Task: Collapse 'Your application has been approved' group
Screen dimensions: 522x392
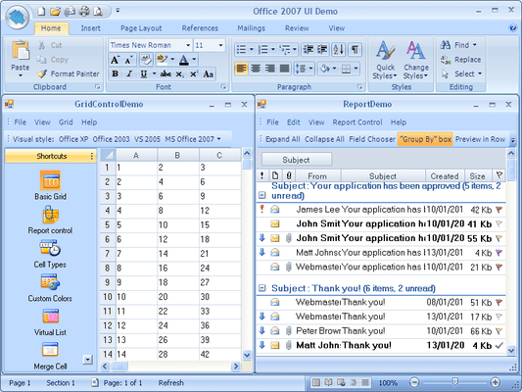Action: [x=262, y=195]
